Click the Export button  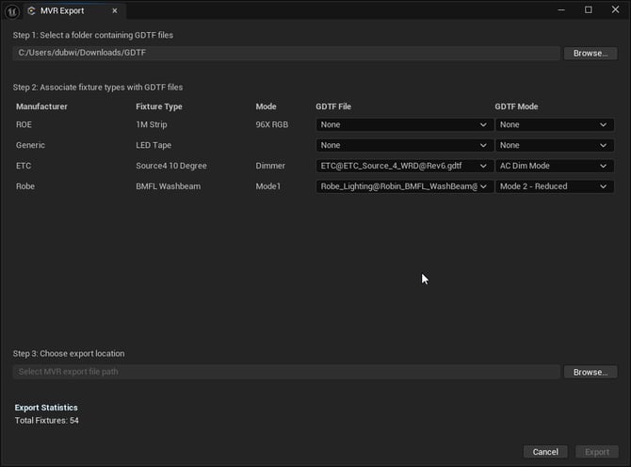(x=597, y=452)
